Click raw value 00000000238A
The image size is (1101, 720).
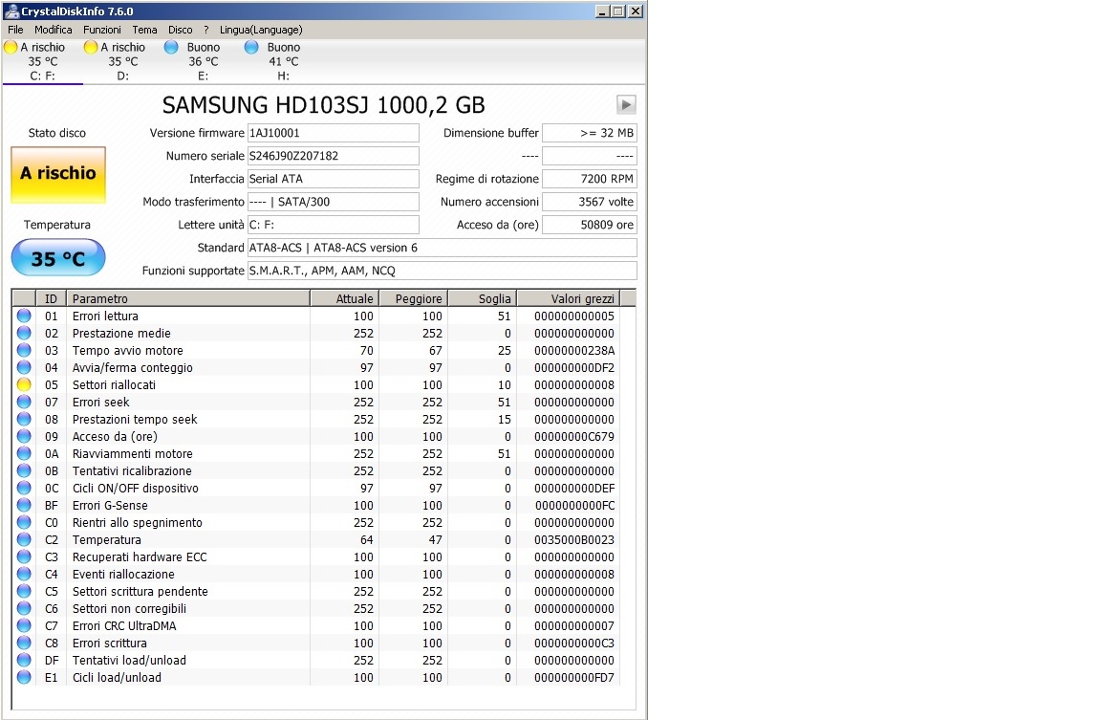[573, 351]
